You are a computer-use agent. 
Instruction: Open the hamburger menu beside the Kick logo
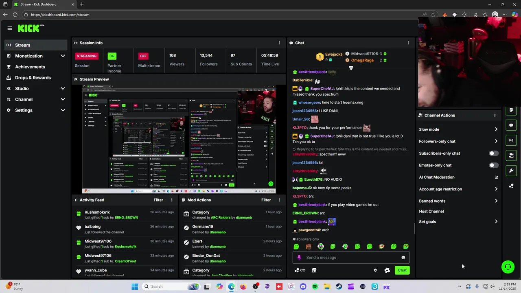(x=9, y=28)
